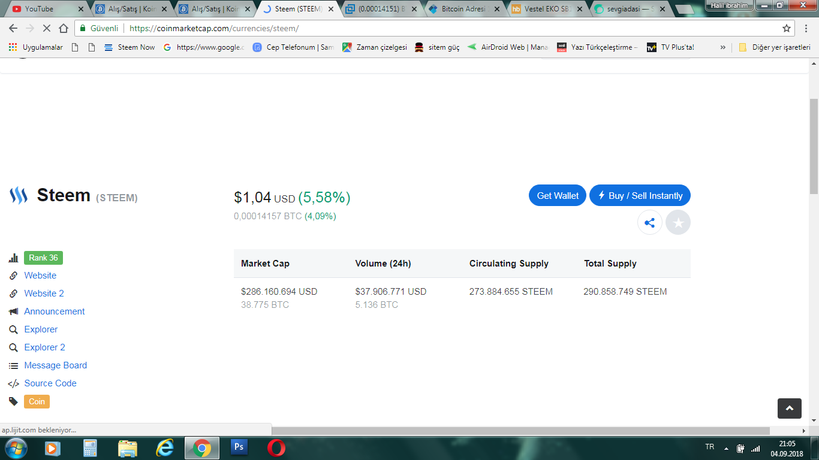Screen dimensions: 819x460
Task: Click the $37.906.771 USD volume value
Action: pyautogui.click(x=391, y=292)
